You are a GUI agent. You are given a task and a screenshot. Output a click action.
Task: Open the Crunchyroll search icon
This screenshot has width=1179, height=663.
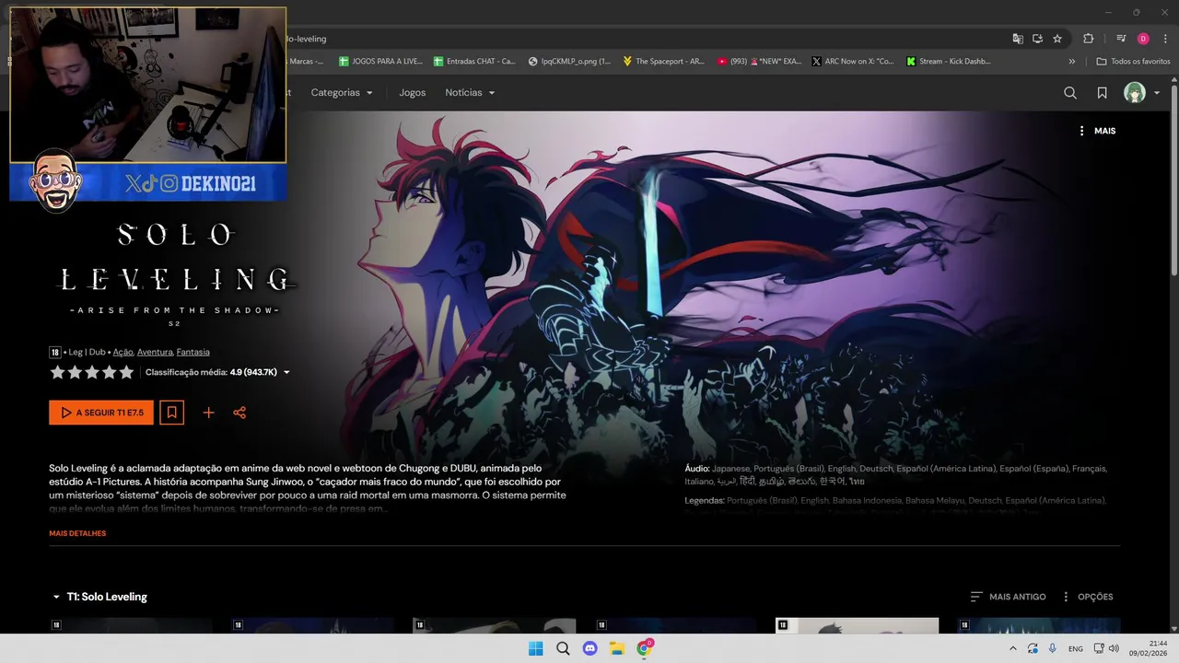[1070, 93]
